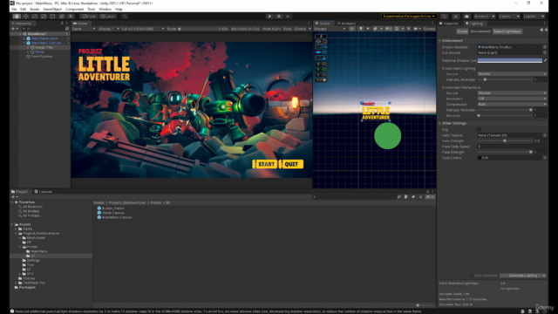
Task: Click the Experimental Packages In Use button
Action: pos(409,17)
